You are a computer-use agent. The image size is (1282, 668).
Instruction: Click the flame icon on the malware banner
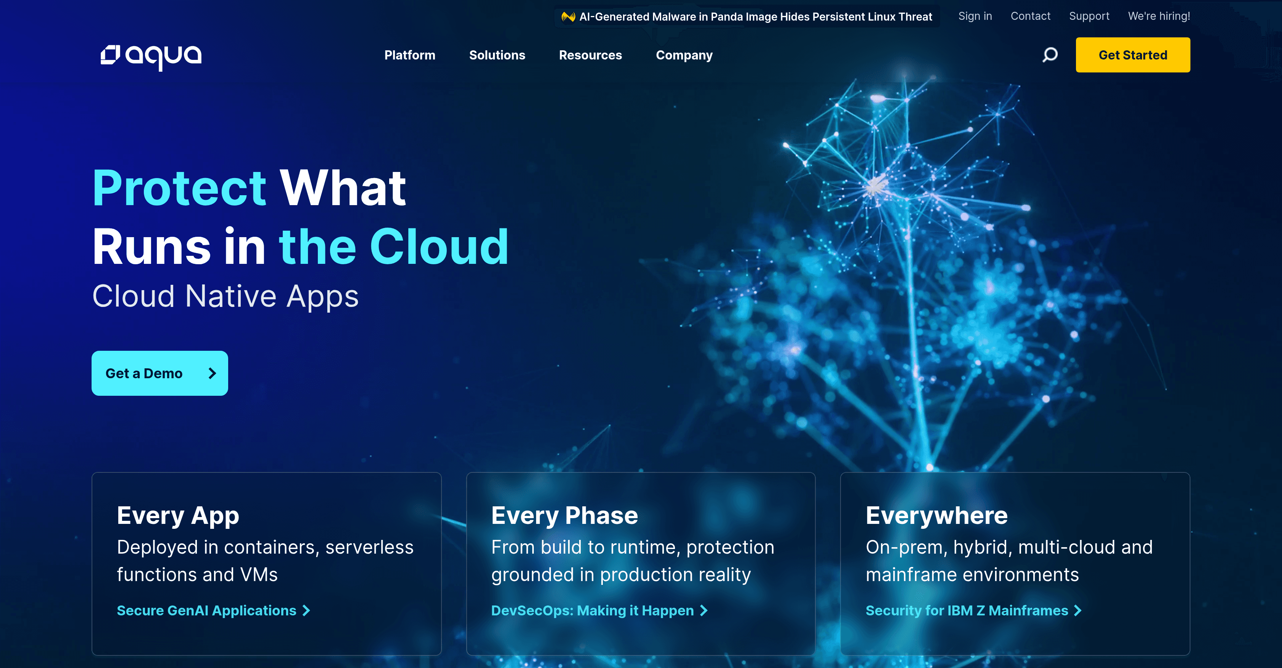567,16
